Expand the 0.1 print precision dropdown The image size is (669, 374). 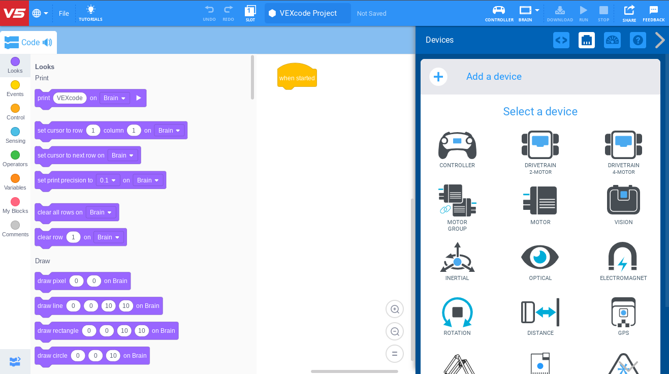[109, 180]
